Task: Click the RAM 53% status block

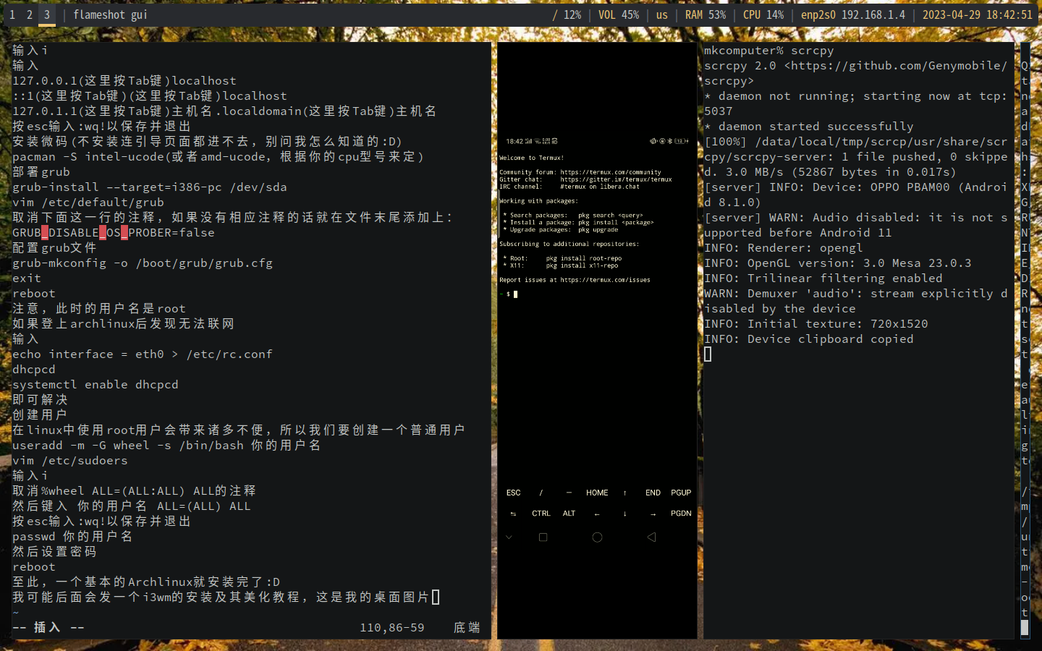Action: 706,14
